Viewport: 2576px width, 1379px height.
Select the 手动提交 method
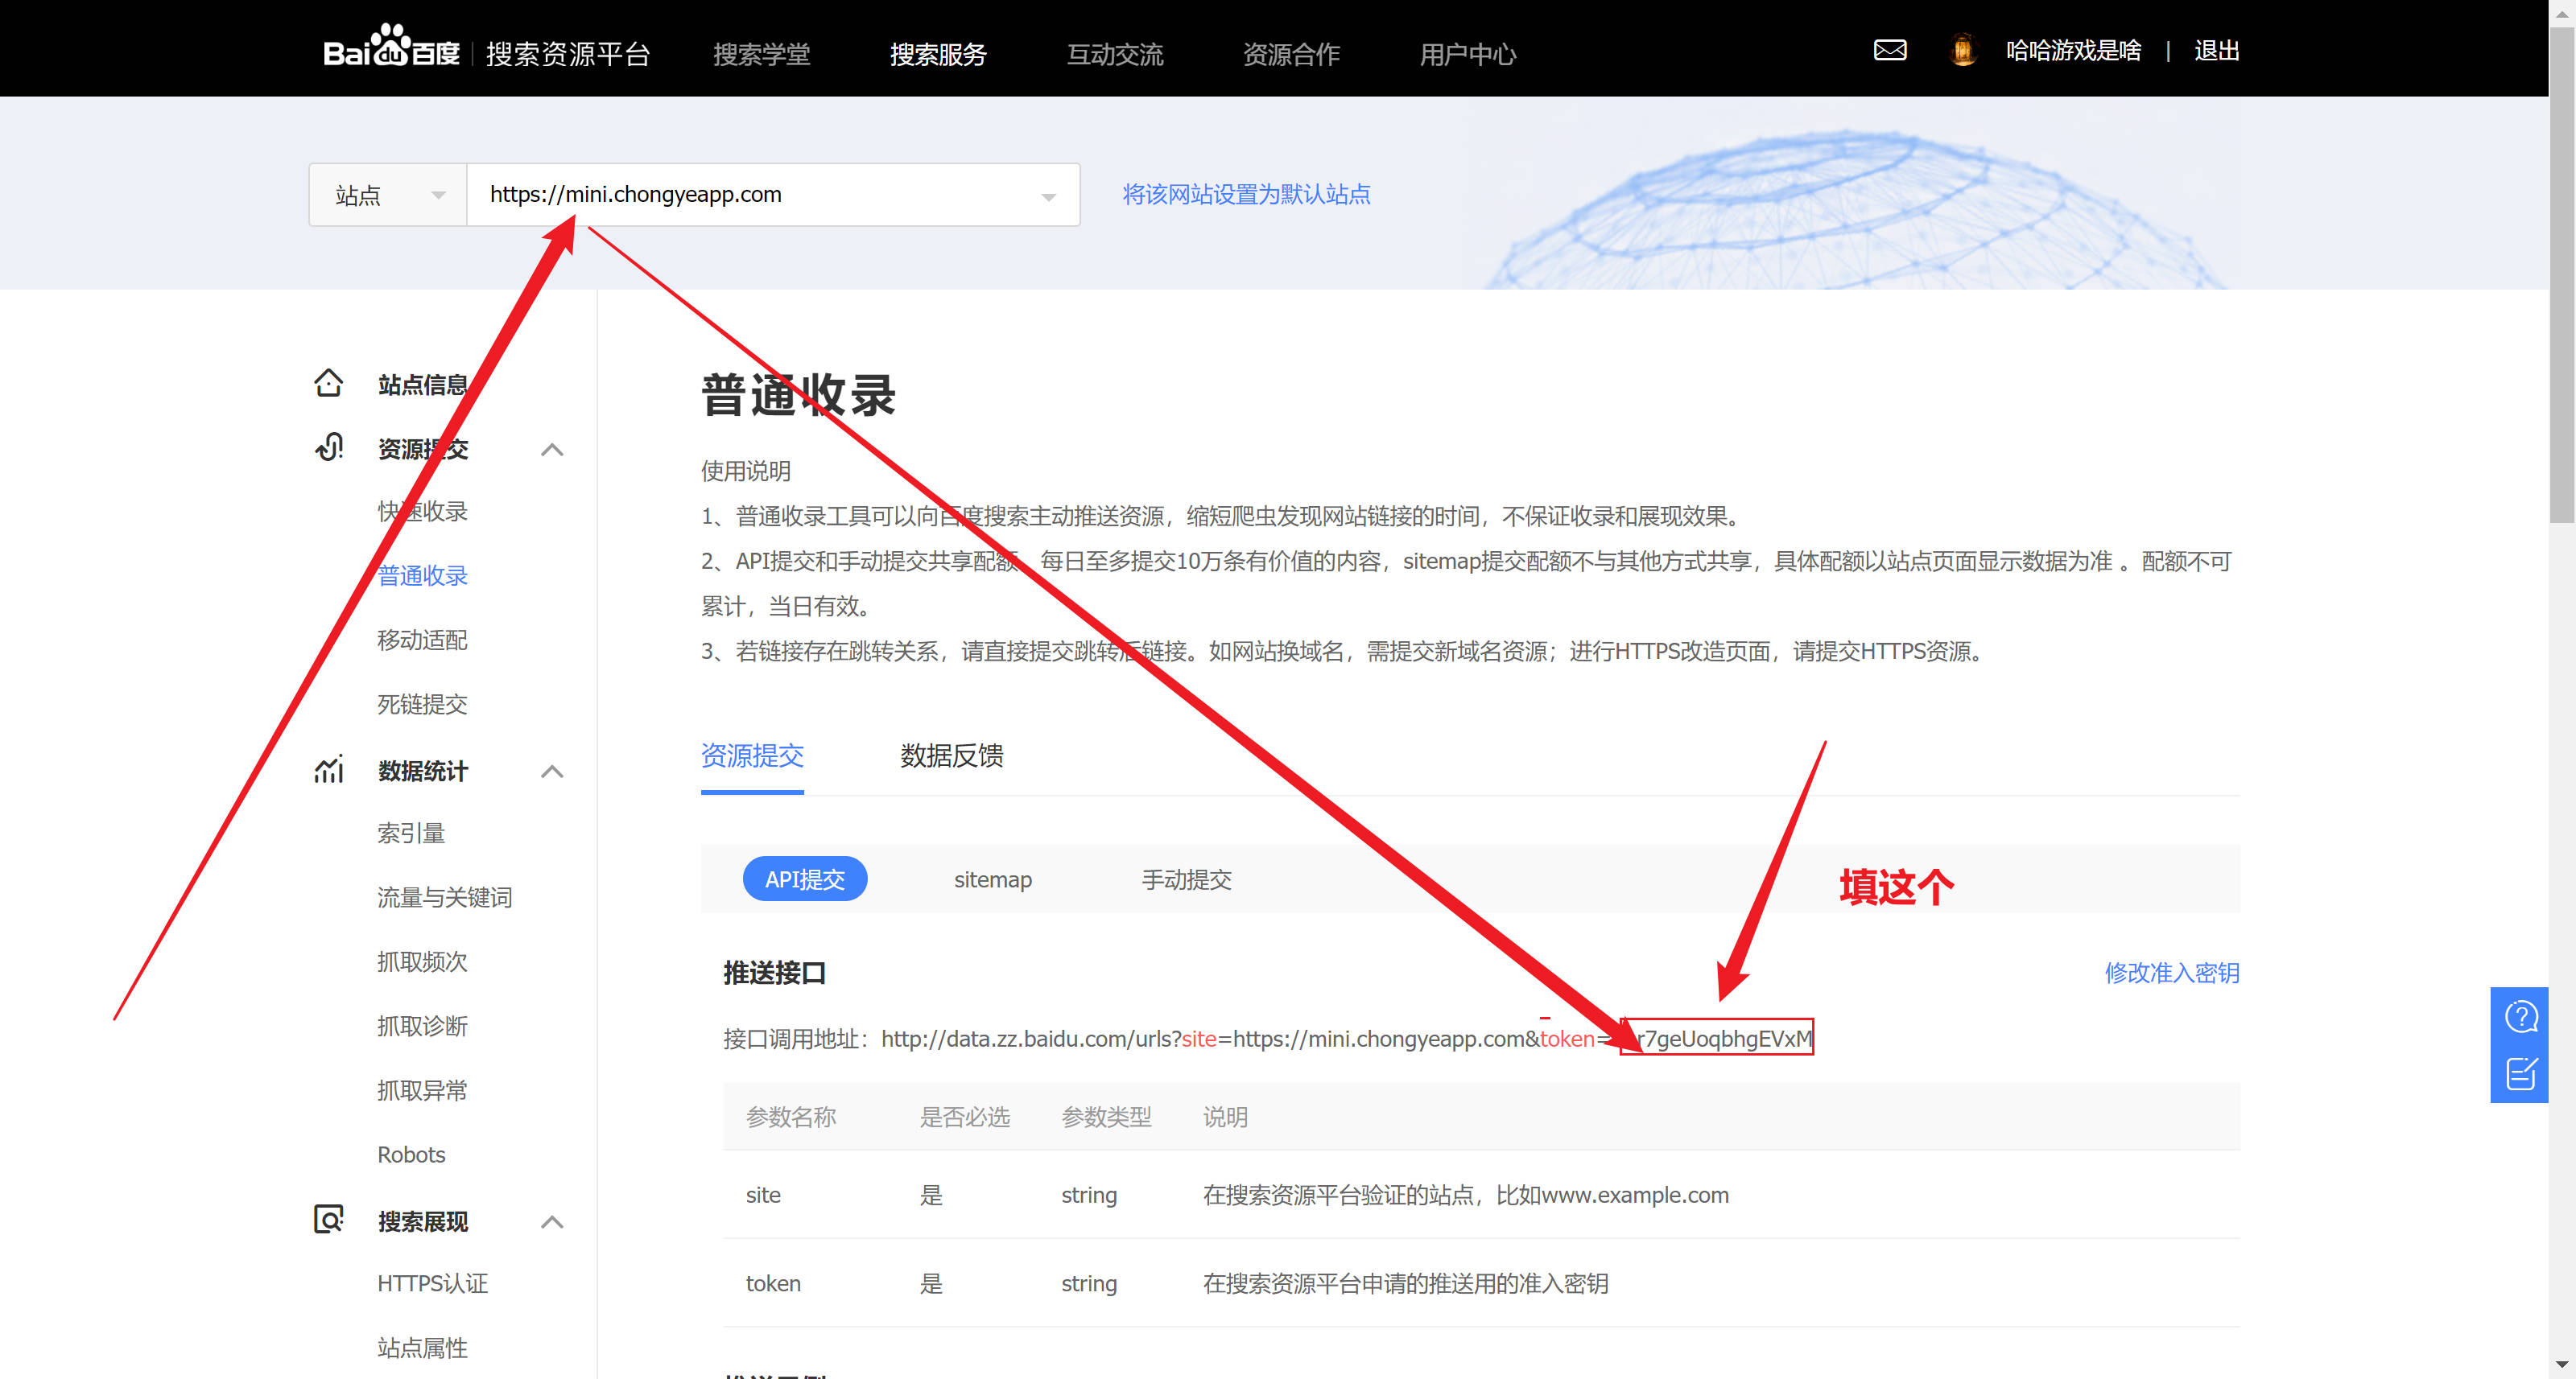coord(1186,879)
